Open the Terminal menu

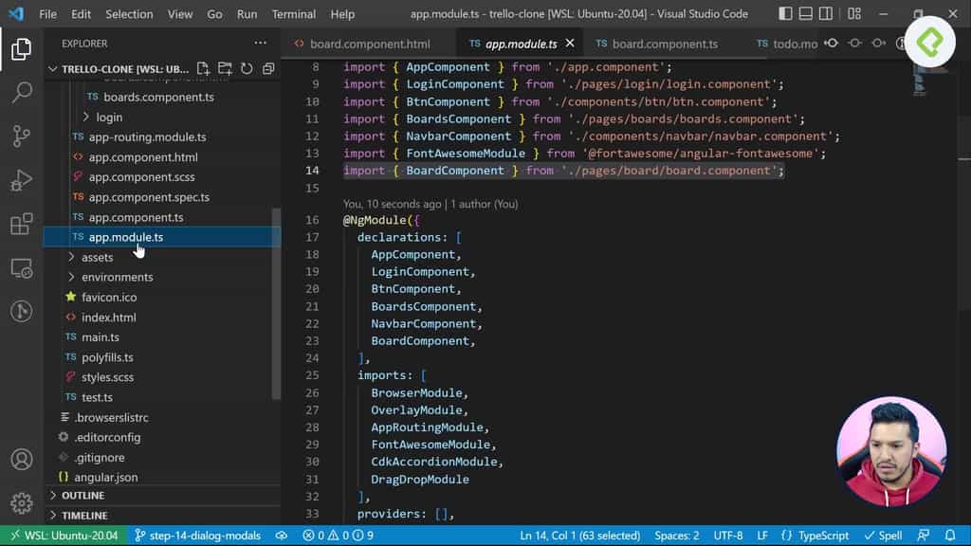click(294, 13)
